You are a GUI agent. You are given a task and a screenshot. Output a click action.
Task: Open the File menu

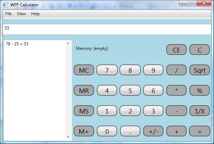(8, 14)
